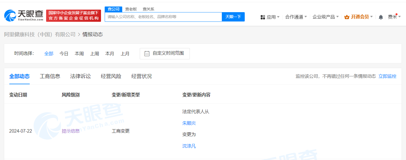Click the 变动日期 column header

click(18, 95)
